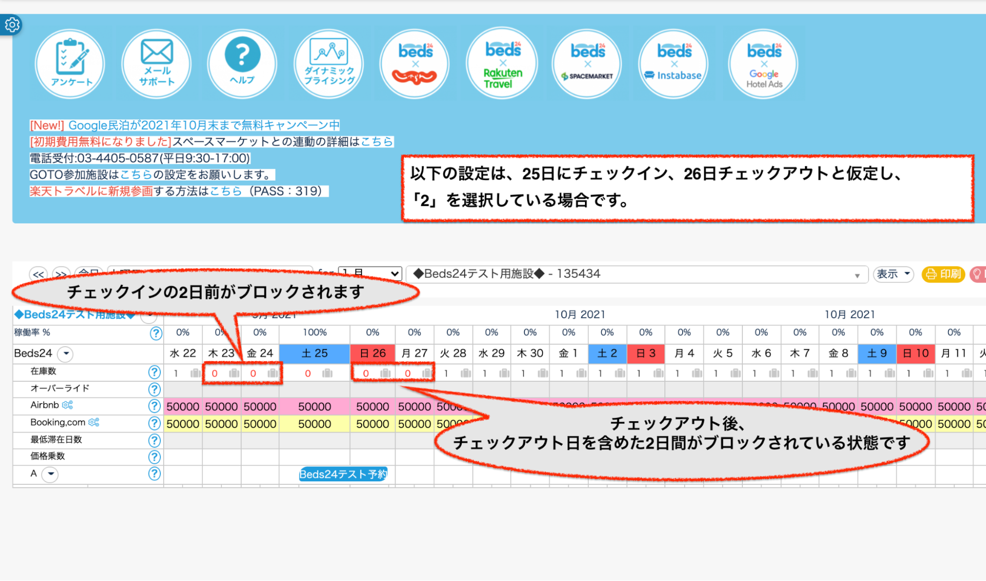Expand the unit A dropdown arrow
The height and width of the screenshot is (581, 986).
pyautogui.click(x=50, y=474)
